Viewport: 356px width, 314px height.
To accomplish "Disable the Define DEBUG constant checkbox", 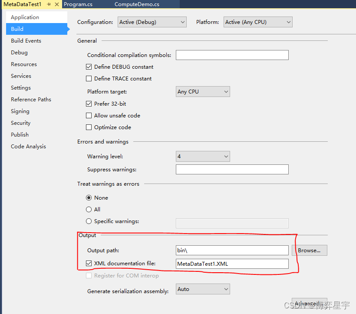I will pyautogui.click(x=89, y=67).
